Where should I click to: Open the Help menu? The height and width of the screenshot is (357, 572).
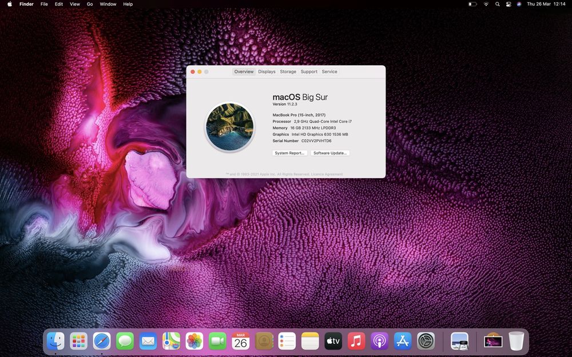click(x=128, y=4)
